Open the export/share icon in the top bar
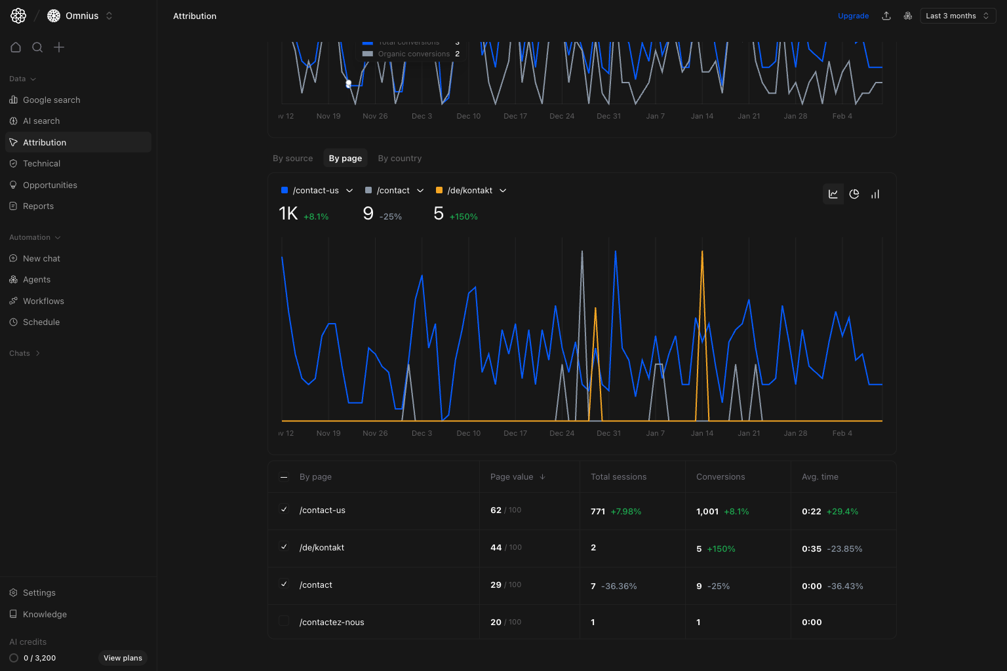The image size is (1007, 671). coord(886,15)
